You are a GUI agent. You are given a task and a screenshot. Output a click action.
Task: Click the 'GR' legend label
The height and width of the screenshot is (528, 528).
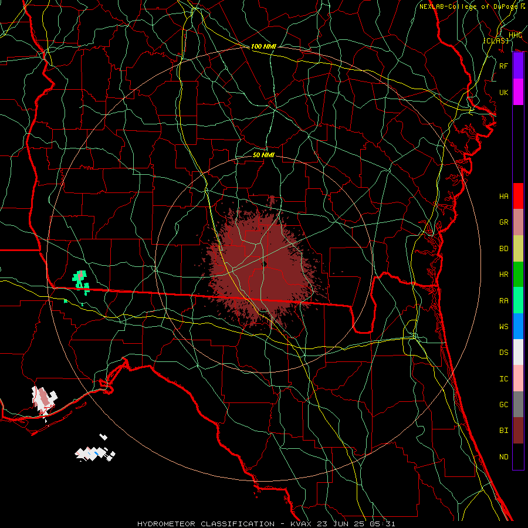(x=504, y=222)
